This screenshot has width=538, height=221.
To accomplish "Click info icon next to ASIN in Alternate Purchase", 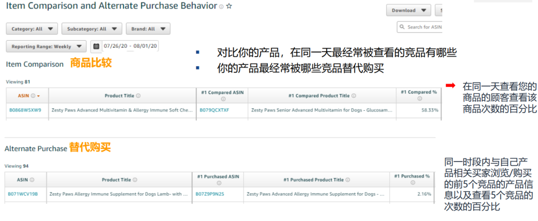I will (32, 180).
